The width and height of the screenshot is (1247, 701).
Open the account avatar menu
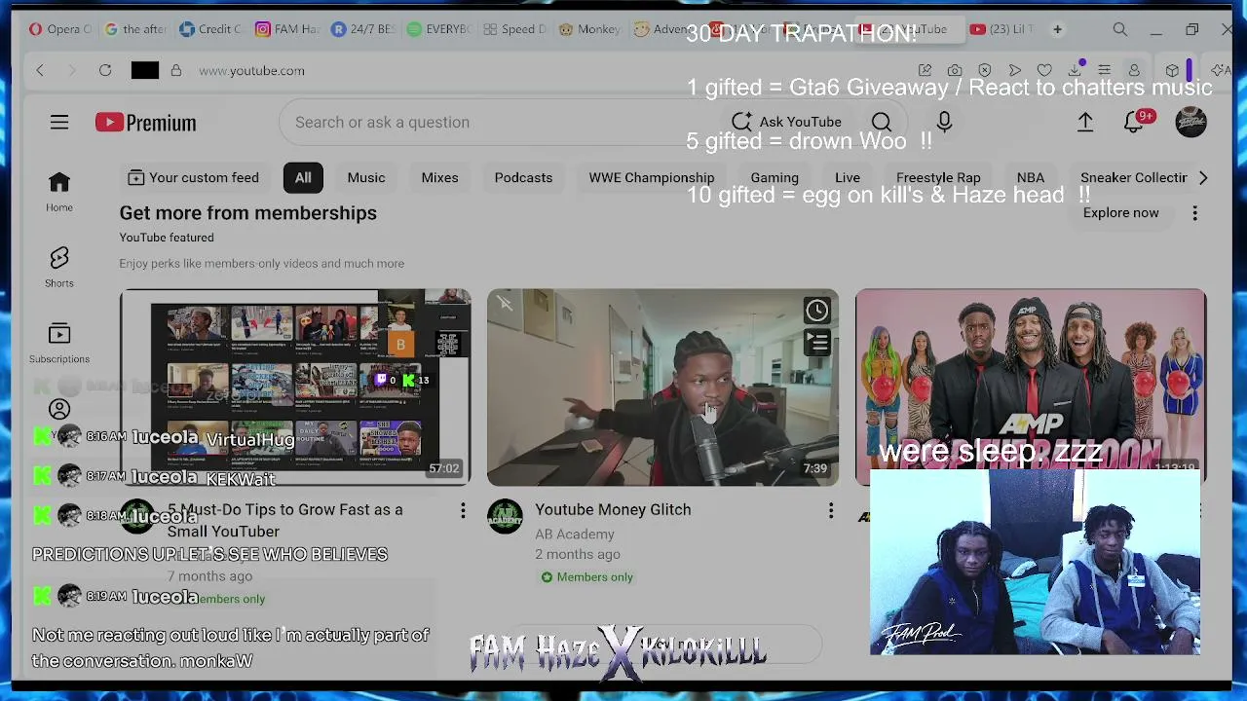(x=1190, y=122)
